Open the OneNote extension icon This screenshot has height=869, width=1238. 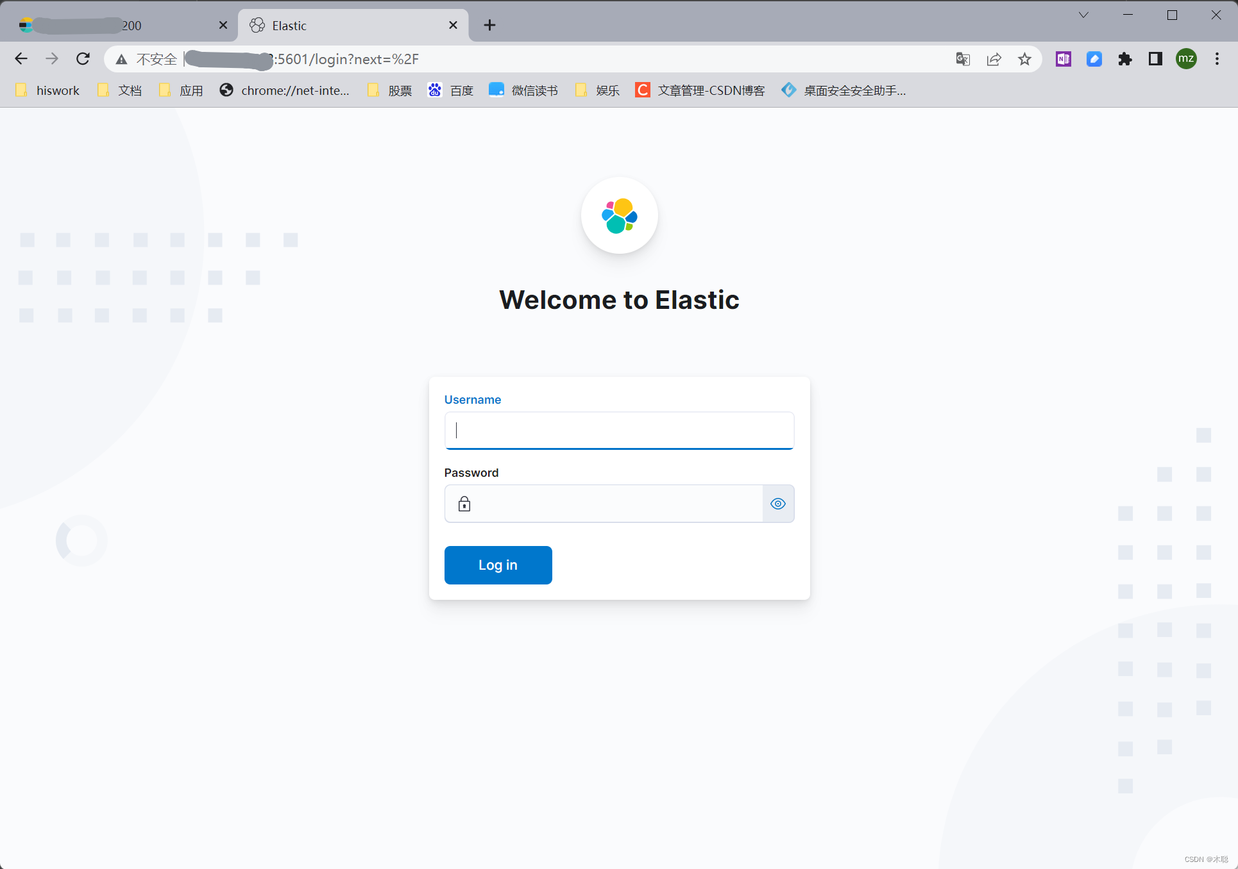1063,59
